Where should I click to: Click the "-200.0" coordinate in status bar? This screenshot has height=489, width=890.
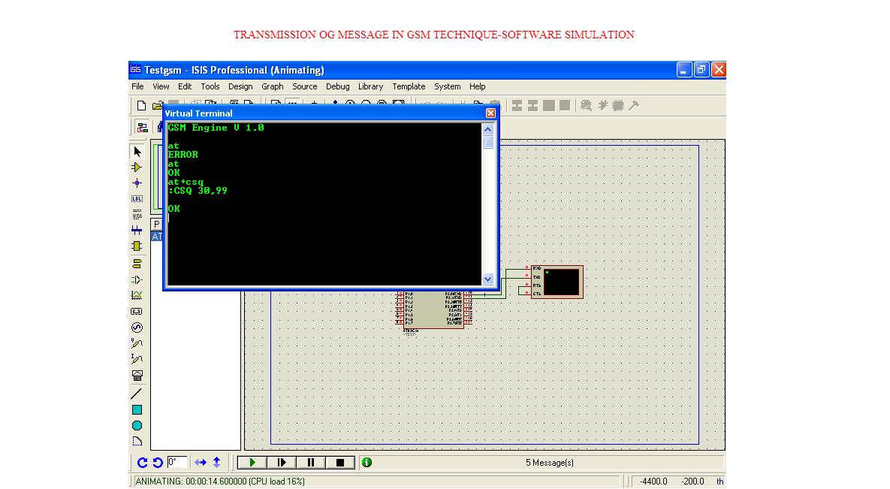693,481
